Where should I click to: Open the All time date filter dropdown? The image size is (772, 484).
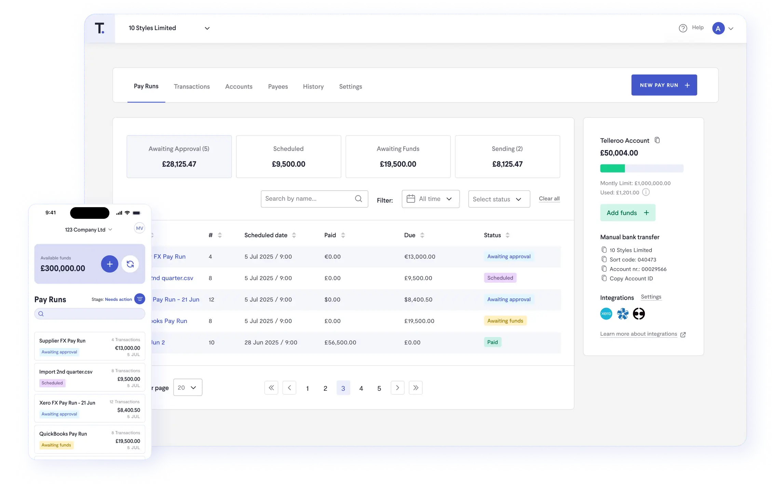[x=430, y=199]
